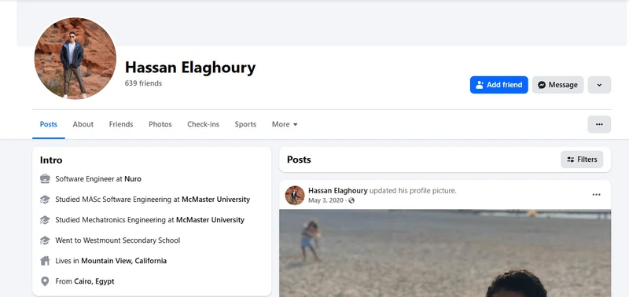Viewport: 629px width, 297px height.
Task: Open McMaster University link in the MASc row
Action: pos(215,200)
